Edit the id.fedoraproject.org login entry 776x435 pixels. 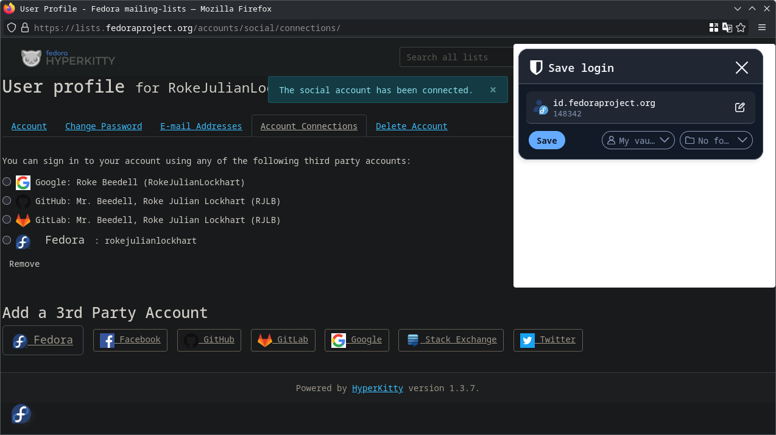tap(740, 107)
